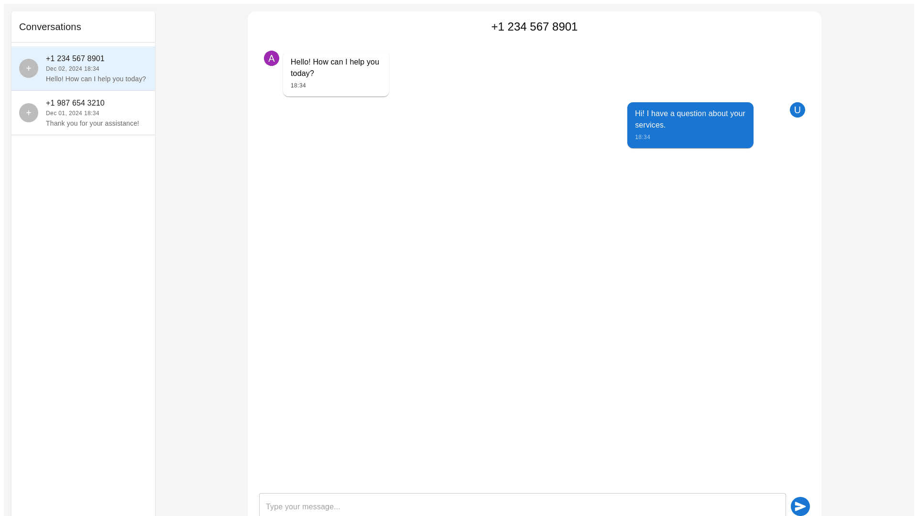The image size is (918, 516).
Task: Click the Dec 01, 2024 18:34 timestamp
Action: [x=73, y=113]
